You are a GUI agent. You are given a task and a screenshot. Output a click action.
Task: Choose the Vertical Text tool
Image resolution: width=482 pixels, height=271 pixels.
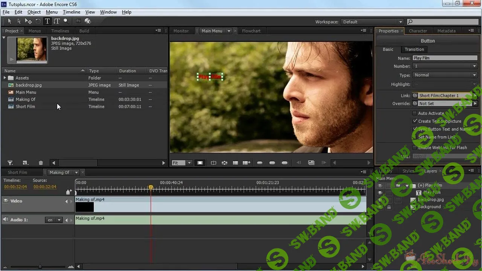(x=56, y=21)
